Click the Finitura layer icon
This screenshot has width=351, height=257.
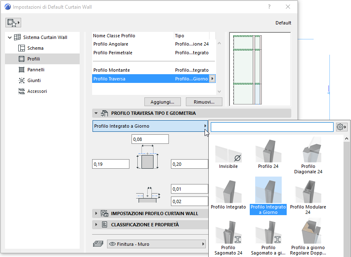(x=98, y=244)
